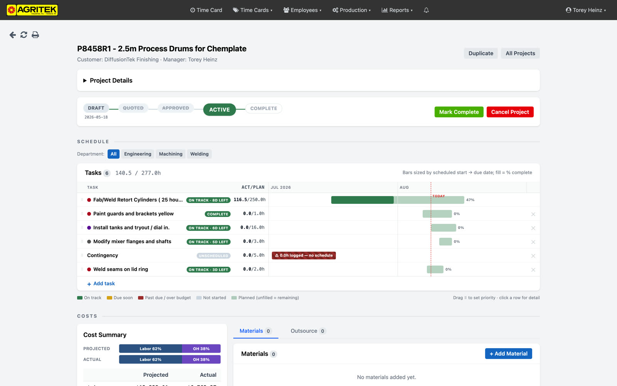Click the TODAY timeline marker
The width and height of the screenshot is (617, 386).
coord(438,196)
